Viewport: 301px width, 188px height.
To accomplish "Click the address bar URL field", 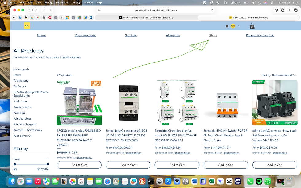I will [155, 10].
